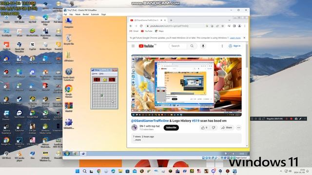The image size is (312, 175).
Task: Open a new Chrome tab with plus
Action: (171, 20)
